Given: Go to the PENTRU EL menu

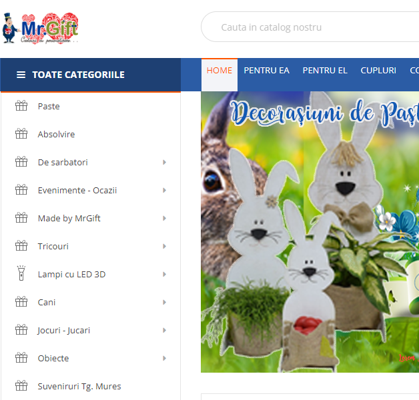Looking at the screenshot, I should click(x=325, y=71).
